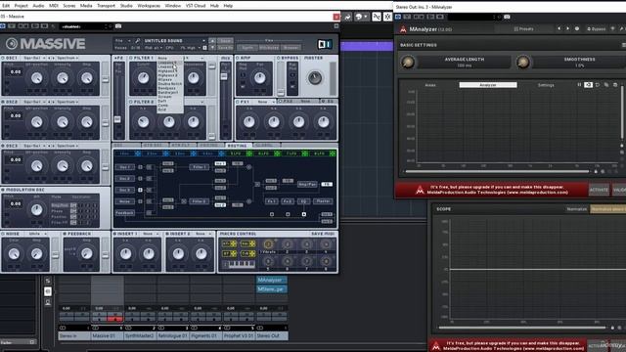Click the NI logo in Massive header
The width and height of the screenshot is (626, 352).
tap(325, 44)
